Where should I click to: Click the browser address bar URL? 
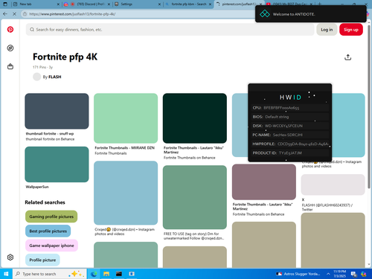click(x=72, y=14)
